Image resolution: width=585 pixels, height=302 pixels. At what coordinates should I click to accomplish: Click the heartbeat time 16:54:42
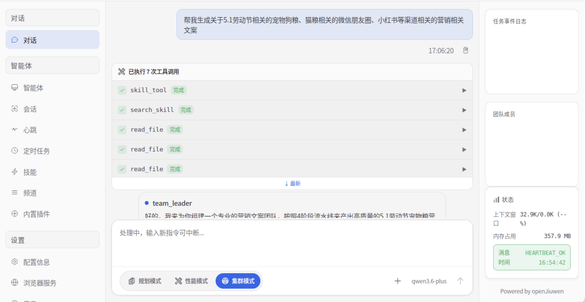pos(552,262)
